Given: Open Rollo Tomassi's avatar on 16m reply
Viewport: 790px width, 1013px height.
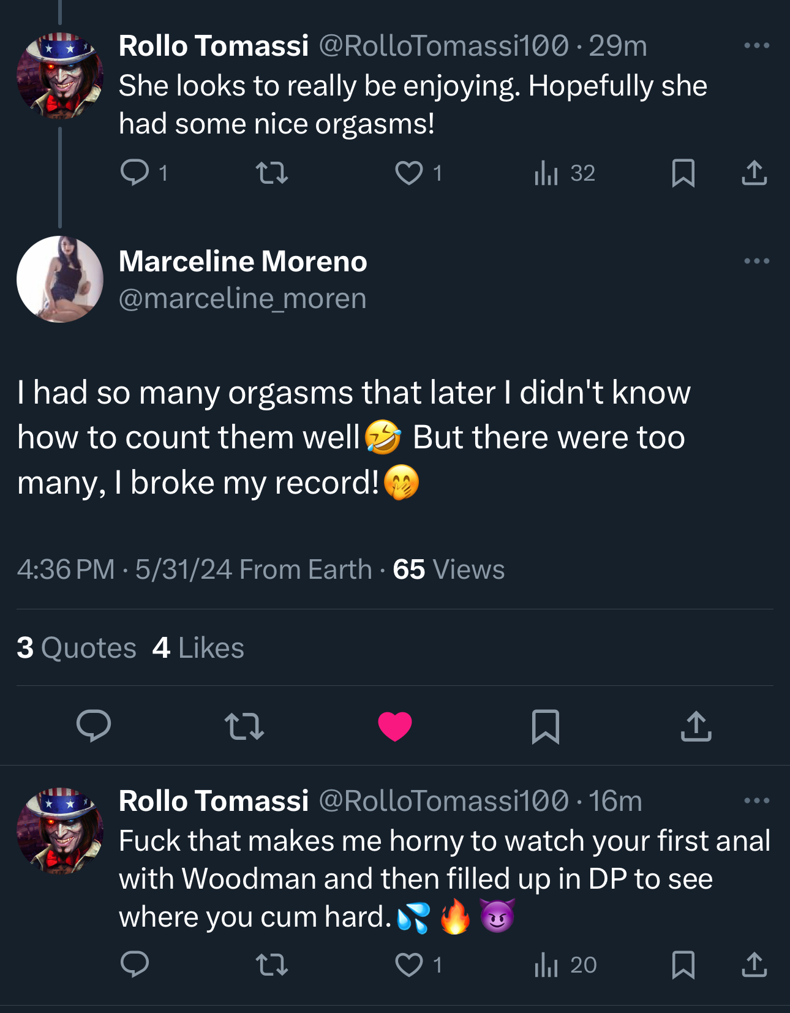Looking at the screenshot, I should pos(60,830).
